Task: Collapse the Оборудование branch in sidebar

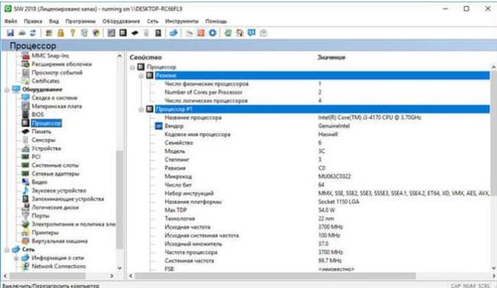Action: pos(7,89)
